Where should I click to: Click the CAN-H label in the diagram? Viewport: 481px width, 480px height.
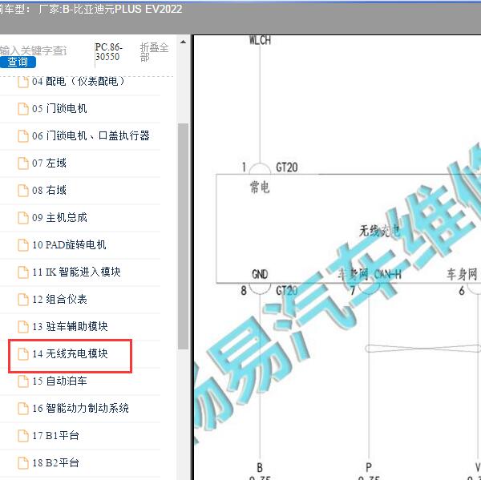click(388, 274)
